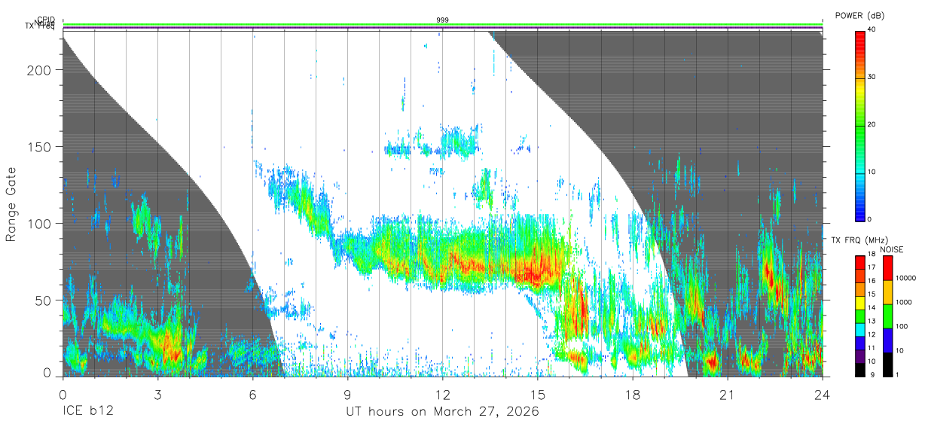
Task: Click the '0' label on the power scale
Action: click(x=870, y=219)
